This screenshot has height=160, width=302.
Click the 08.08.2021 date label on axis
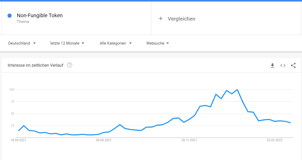point(104,140)
